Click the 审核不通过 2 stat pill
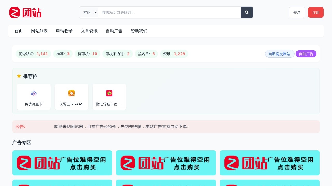Image resolution: width=332 pixels, height=186 pixels. tap(117, 54)
